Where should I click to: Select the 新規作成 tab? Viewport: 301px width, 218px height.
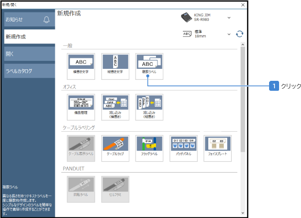click(x=27, y=36)
